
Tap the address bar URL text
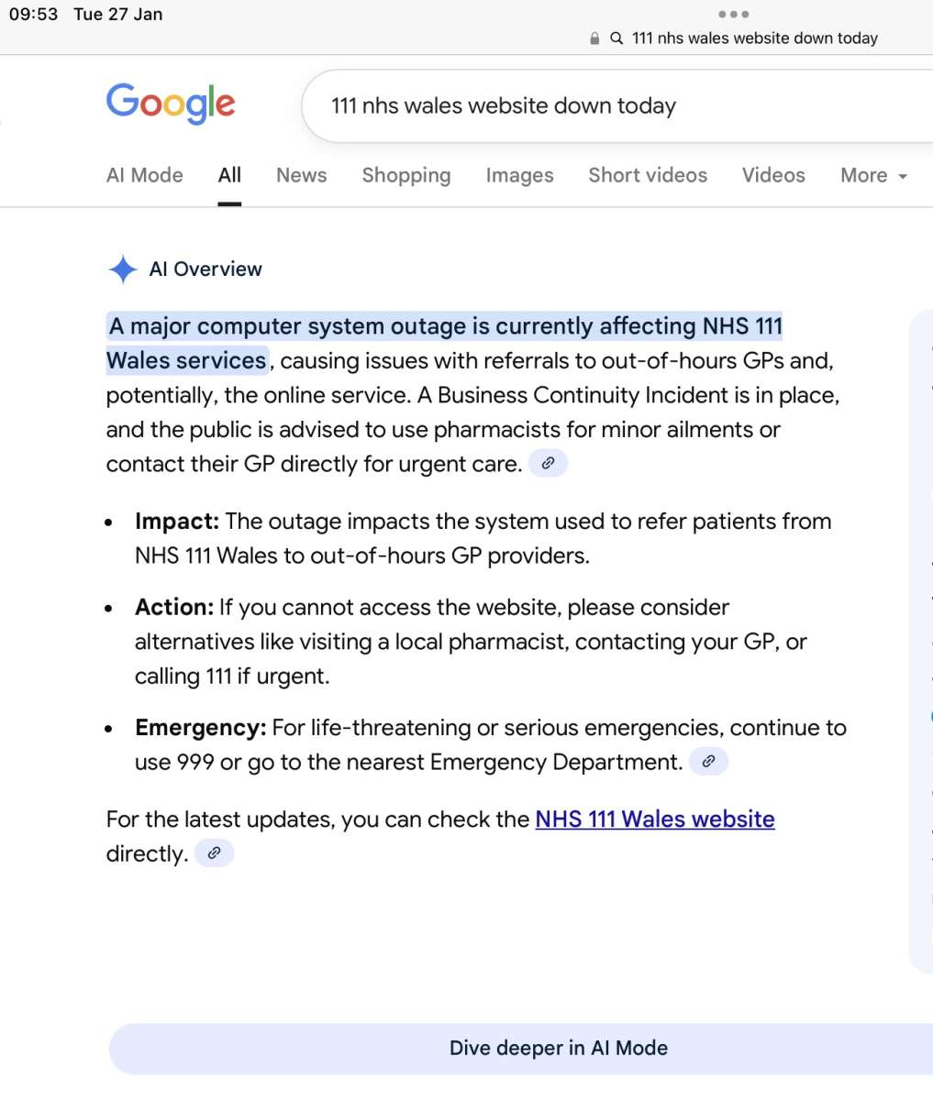(x=755, y=38)
